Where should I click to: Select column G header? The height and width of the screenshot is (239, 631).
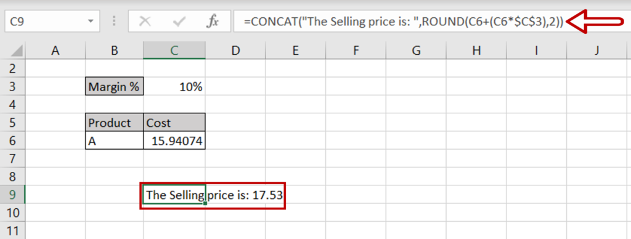click(x=416, y=51)
